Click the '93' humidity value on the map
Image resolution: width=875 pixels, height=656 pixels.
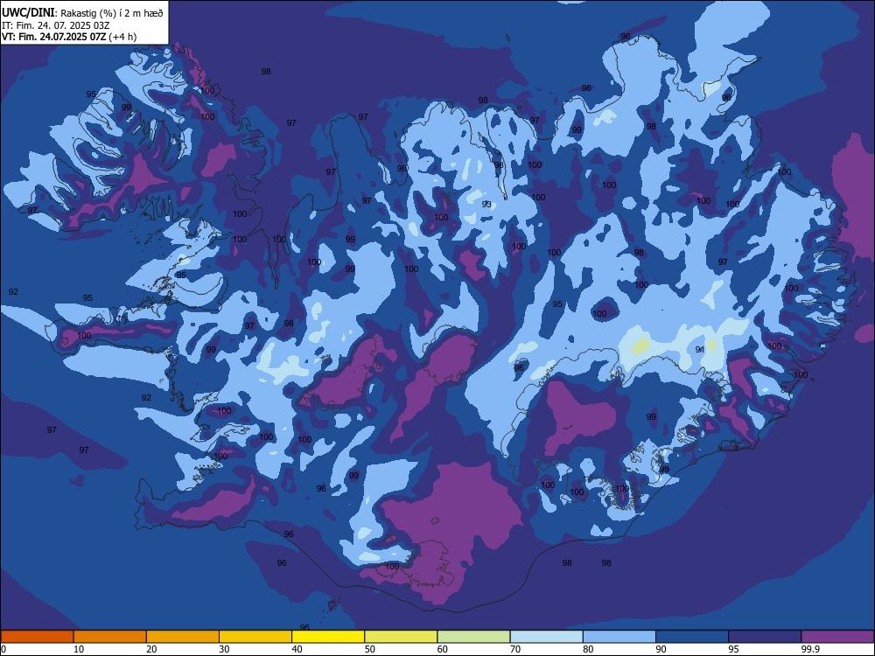[x=486, y=204]
